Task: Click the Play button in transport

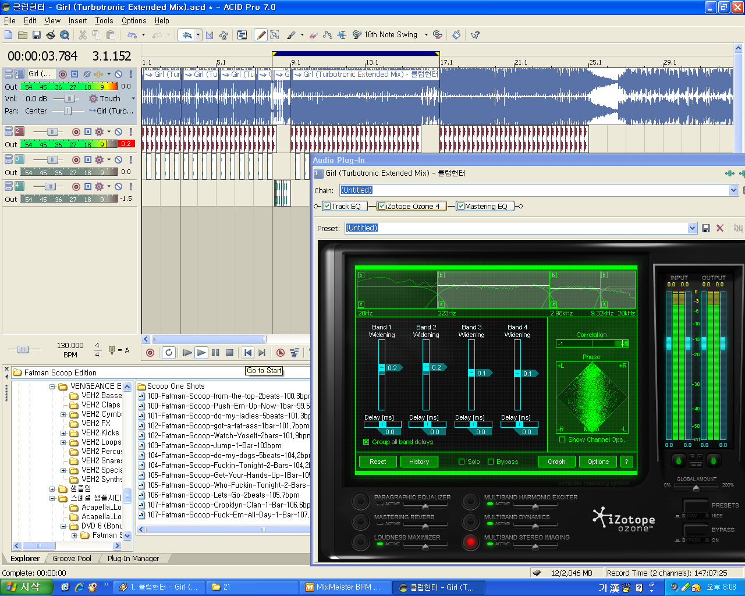Action: 201,352
